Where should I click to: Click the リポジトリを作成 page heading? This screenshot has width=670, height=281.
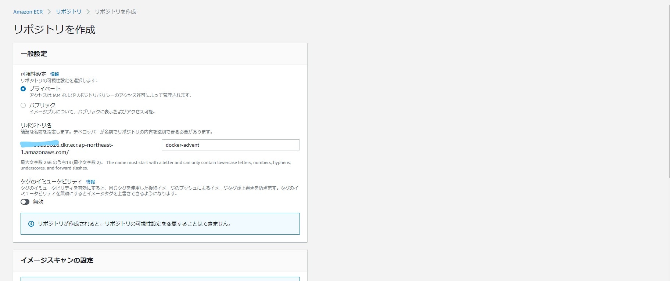tap(54, 29)
